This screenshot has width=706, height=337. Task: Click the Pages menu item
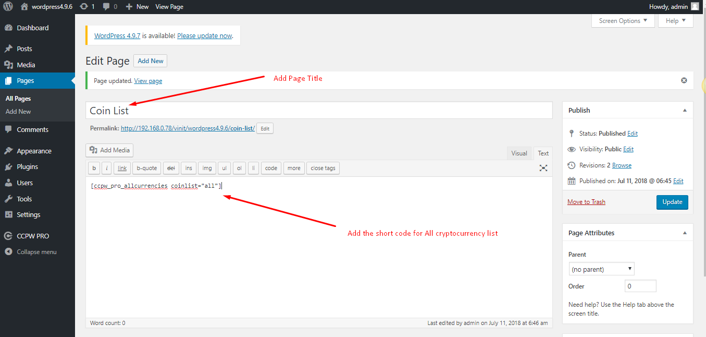pyautogui.click(x=38, y=81)
